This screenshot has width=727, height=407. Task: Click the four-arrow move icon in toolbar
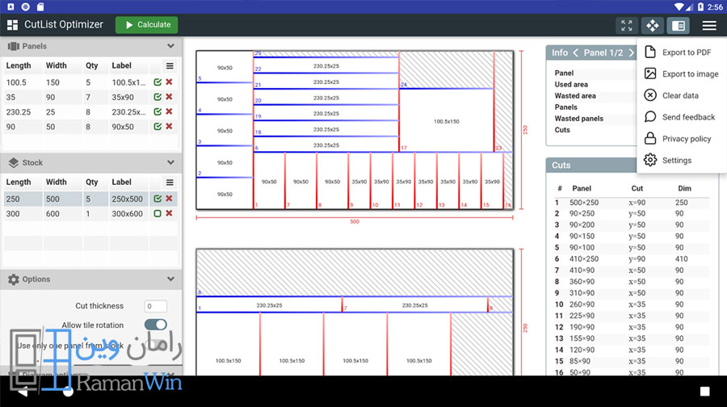[653, 26]
